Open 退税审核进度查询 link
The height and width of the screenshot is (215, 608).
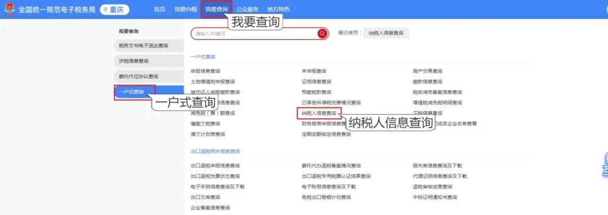432,186
